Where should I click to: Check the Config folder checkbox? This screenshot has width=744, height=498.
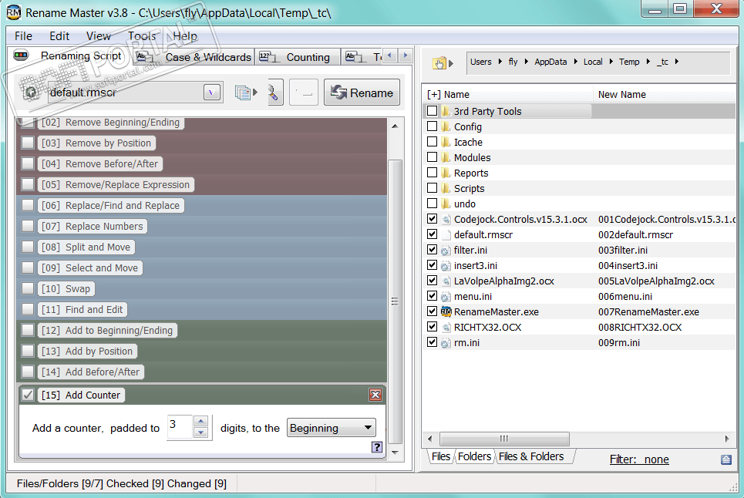point(432,126)
